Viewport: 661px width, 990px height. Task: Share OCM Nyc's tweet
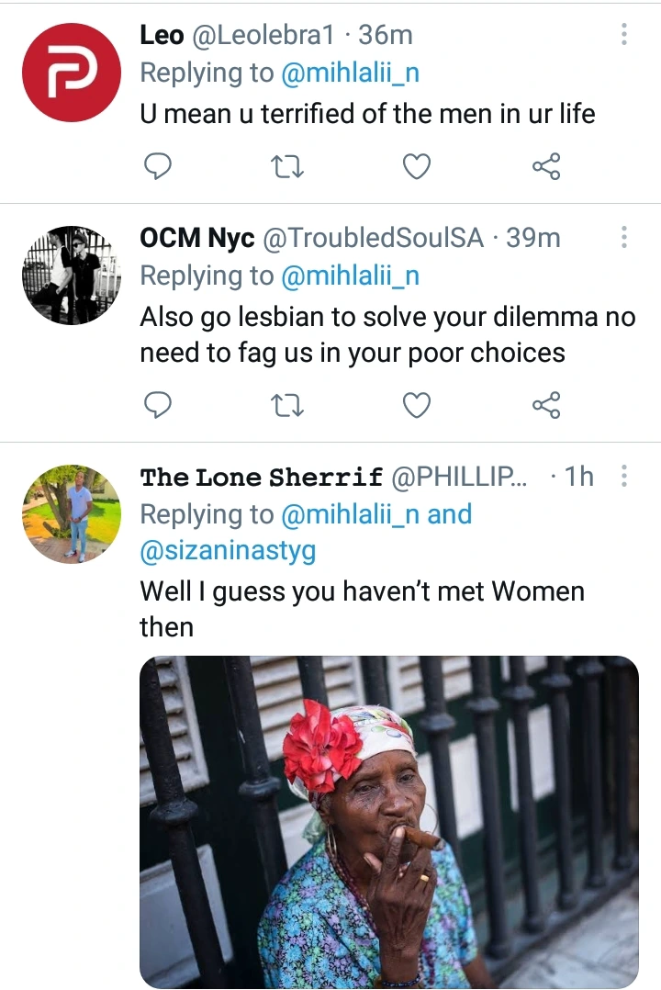tap(546, 405)
